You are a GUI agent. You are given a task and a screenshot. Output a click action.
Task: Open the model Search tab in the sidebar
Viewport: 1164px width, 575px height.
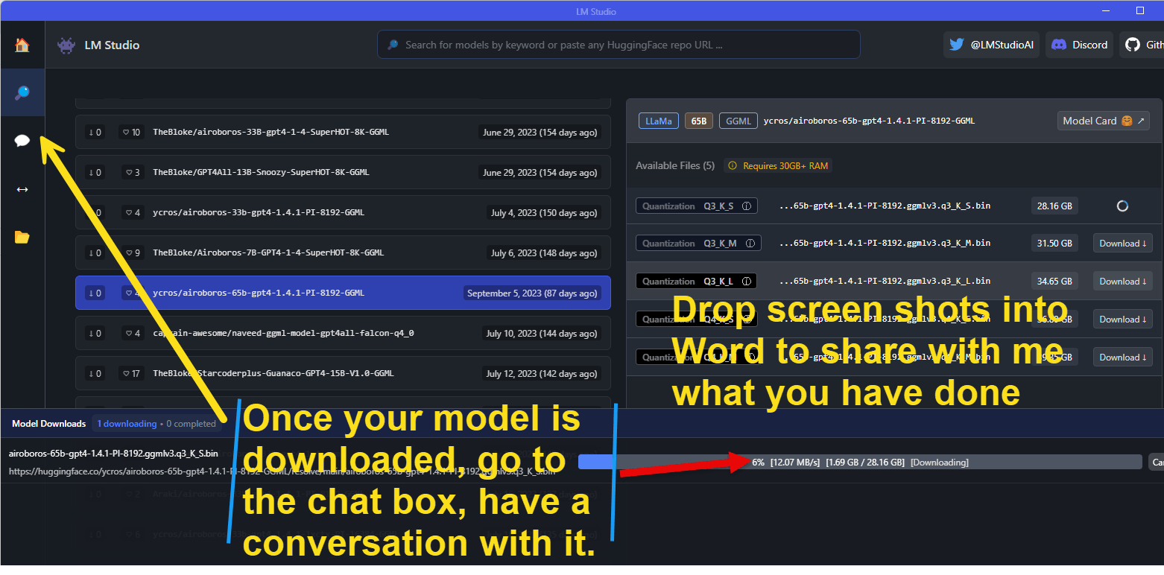coord(22,93)
